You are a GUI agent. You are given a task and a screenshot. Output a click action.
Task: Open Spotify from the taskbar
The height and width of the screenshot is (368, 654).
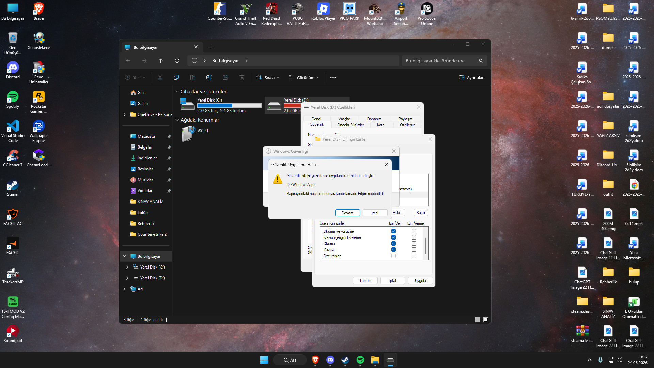(360, 360)
